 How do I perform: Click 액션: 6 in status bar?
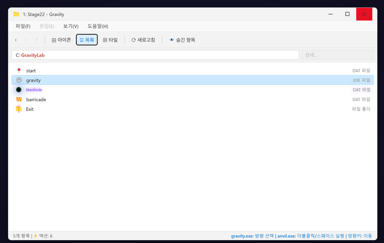46,236
